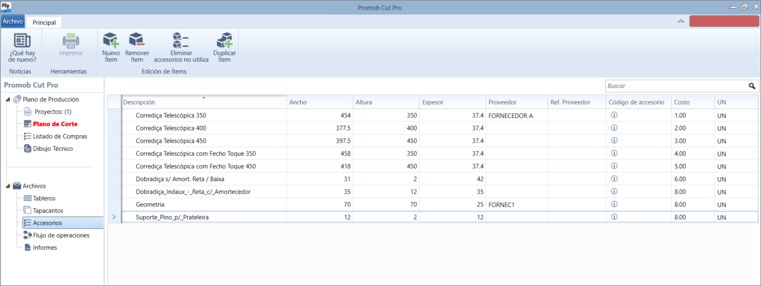Click the 42 Espesor cell

coord(452,179)
